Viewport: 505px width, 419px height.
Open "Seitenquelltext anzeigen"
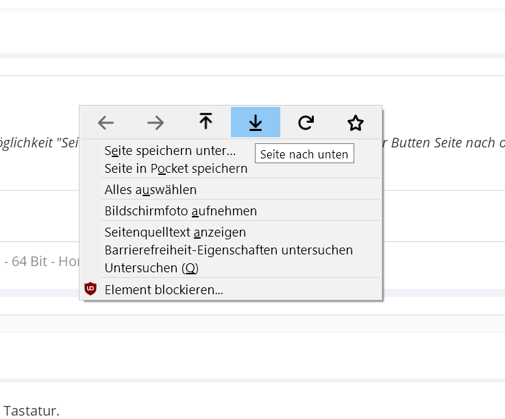[175, 232]
